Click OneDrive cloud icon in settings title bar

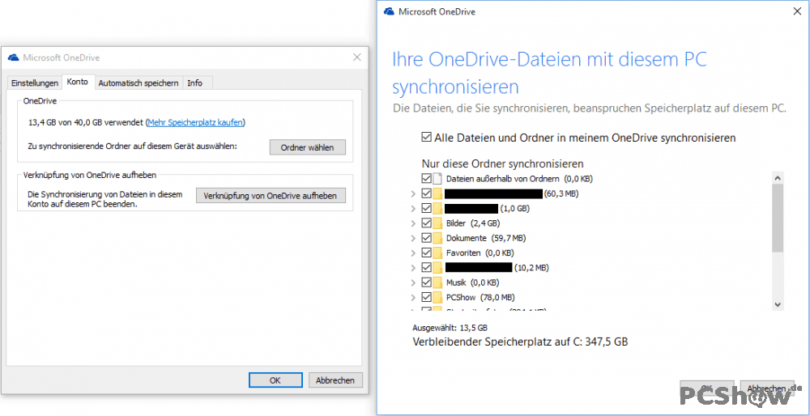point(14,57)
